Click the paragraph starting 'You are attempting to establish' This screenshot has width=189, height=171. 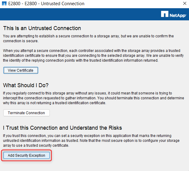pyautogui.click(x=88, y=38)
